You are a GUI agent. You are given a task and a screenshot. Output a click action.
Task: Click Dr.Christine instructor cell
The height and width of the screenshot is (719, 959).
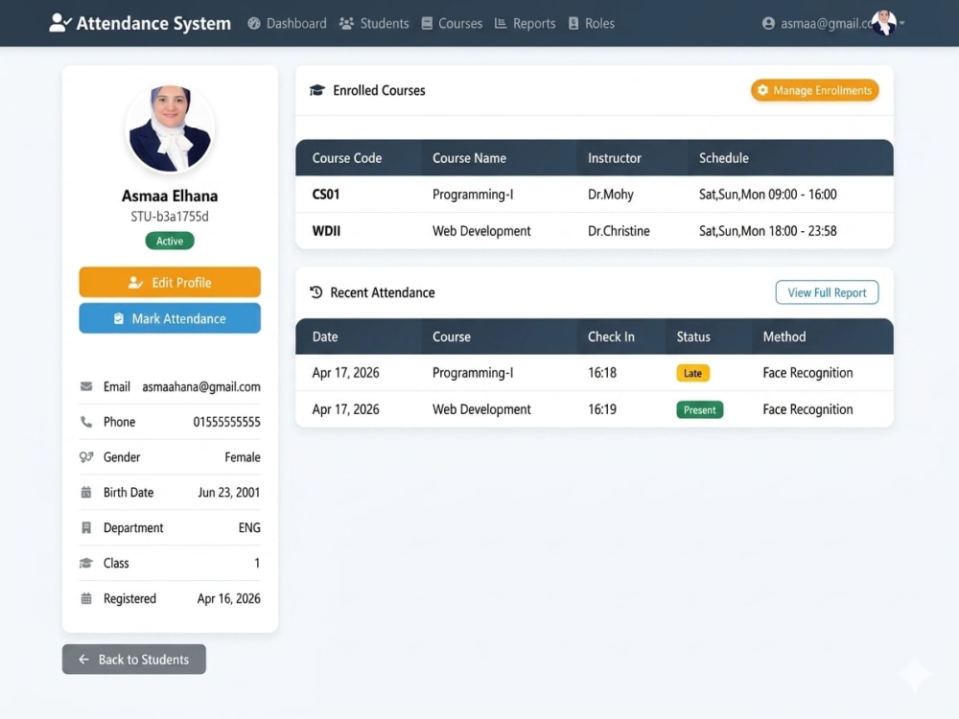click(x=619, y=231)
